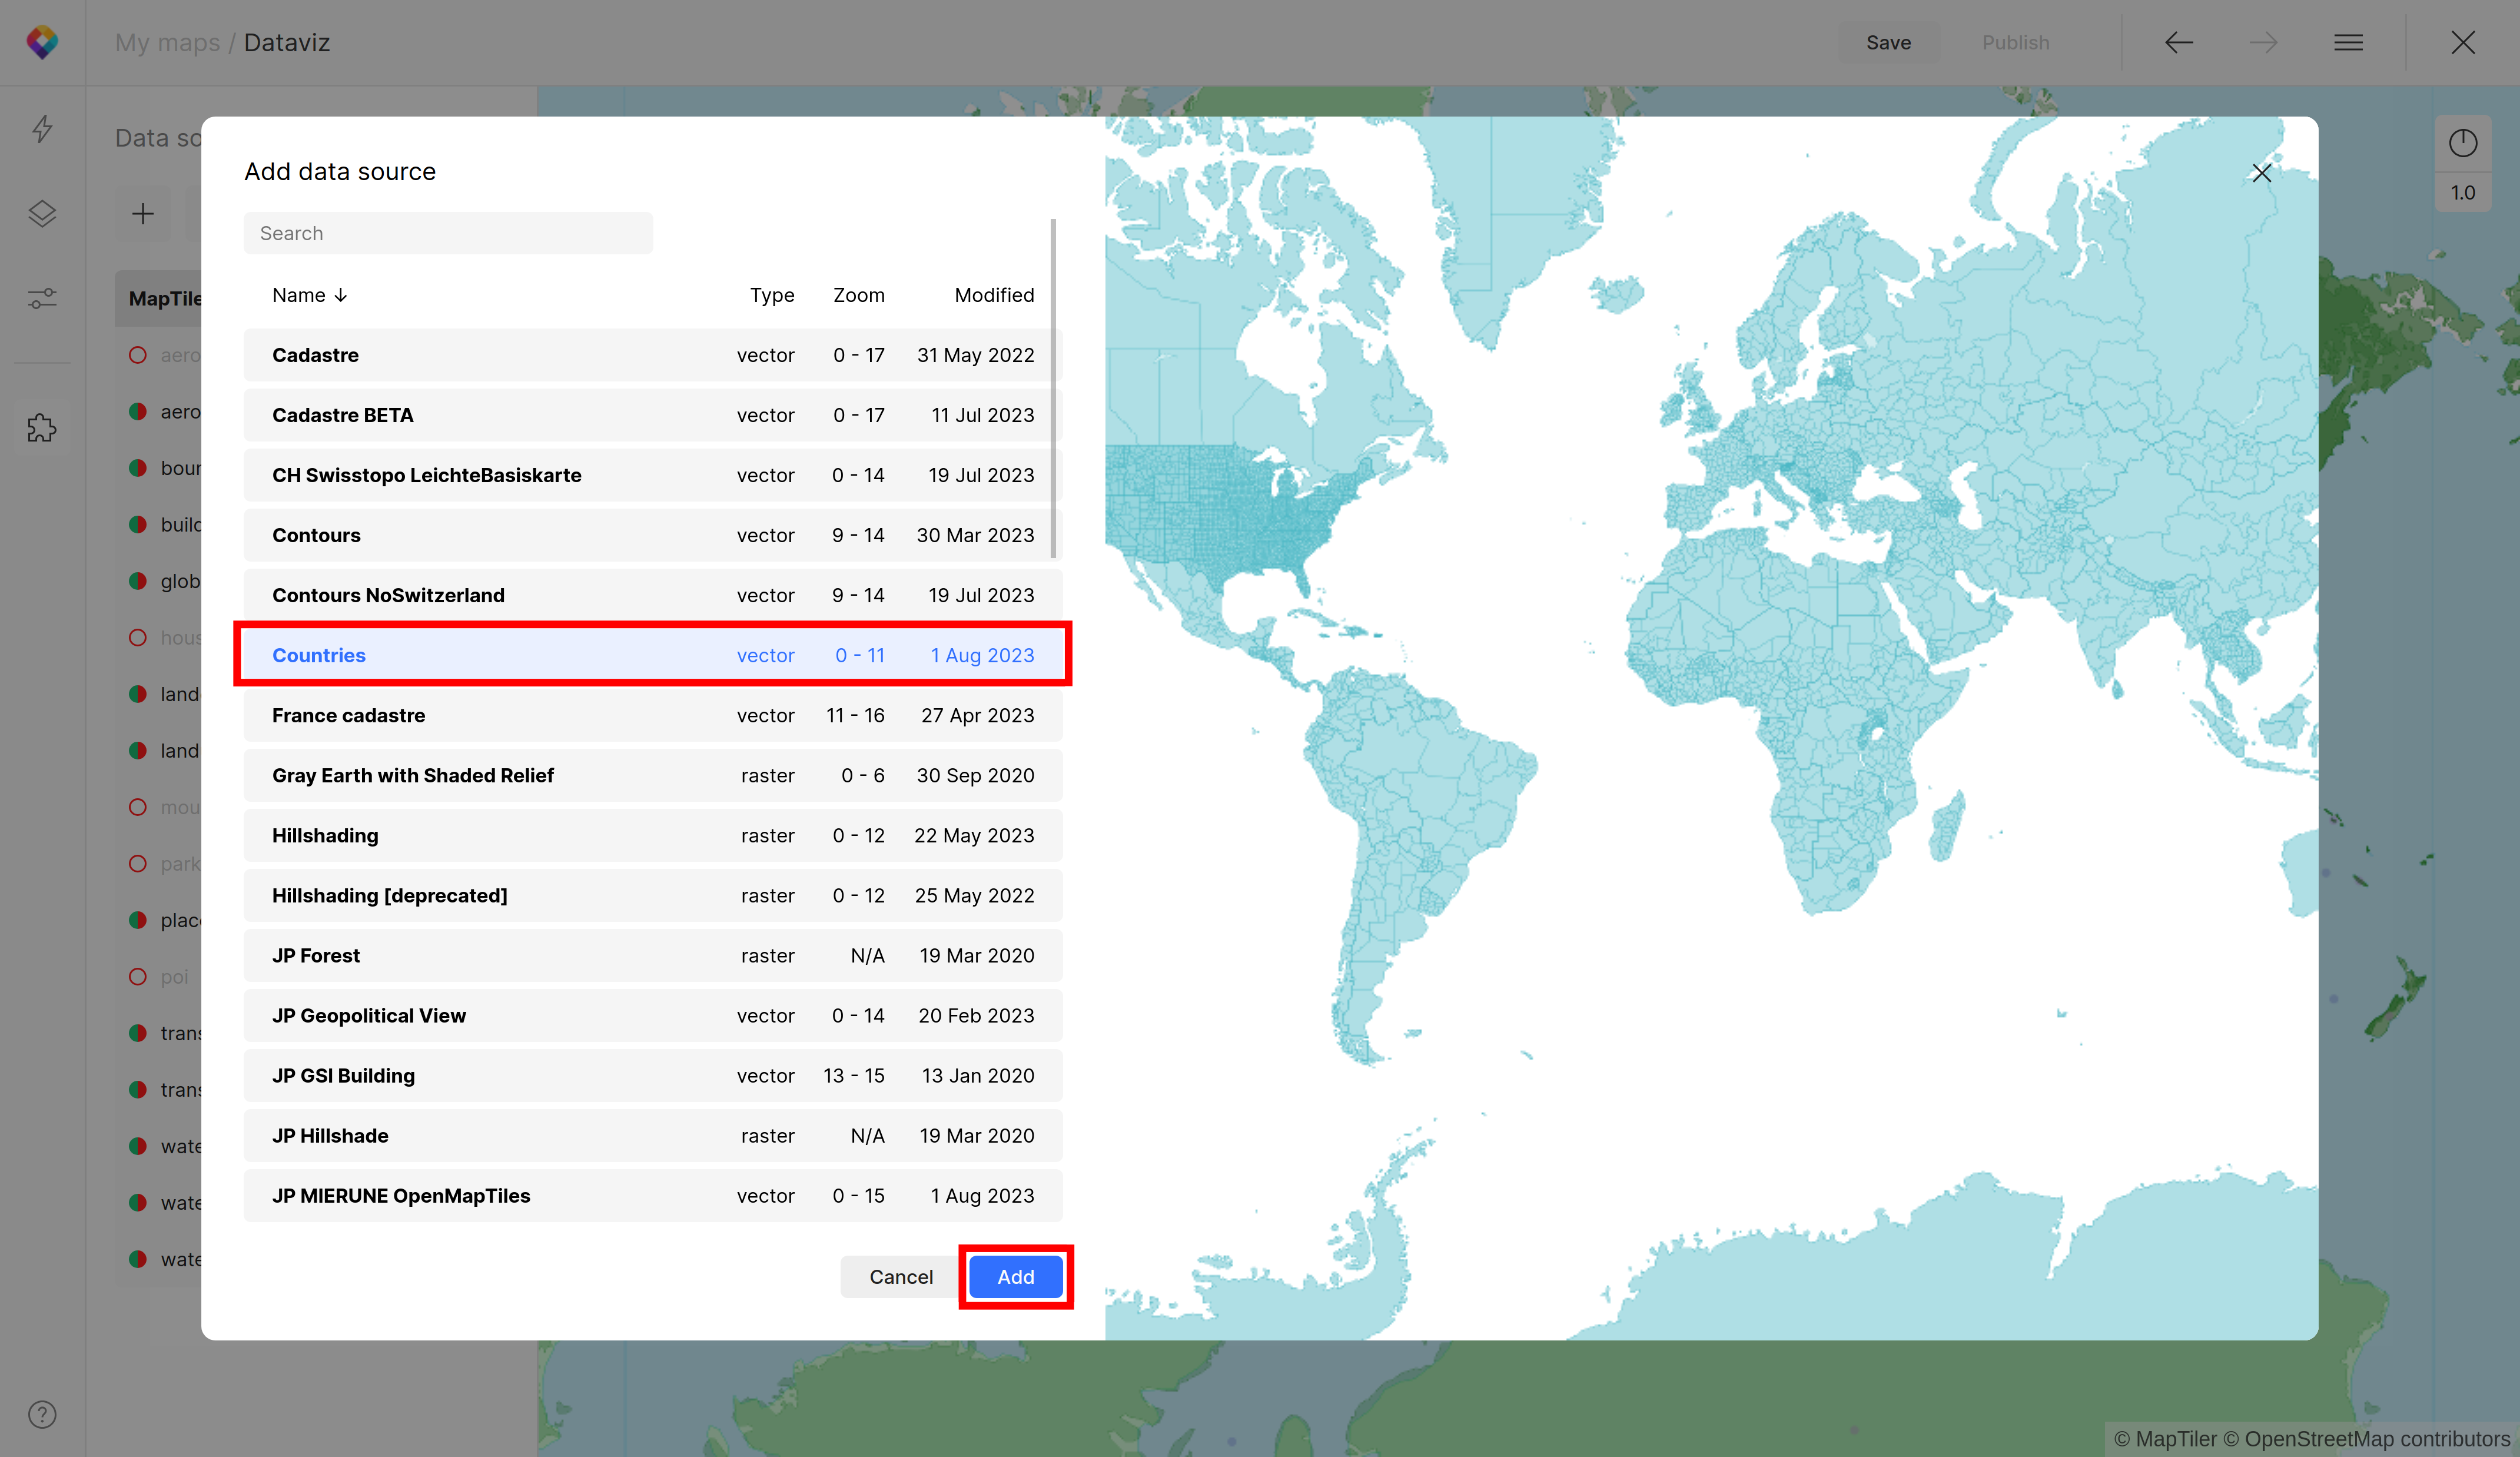Open the puzzle piece data sources panel
This screenshot has height=1457, width=2520.
(42, 428)
